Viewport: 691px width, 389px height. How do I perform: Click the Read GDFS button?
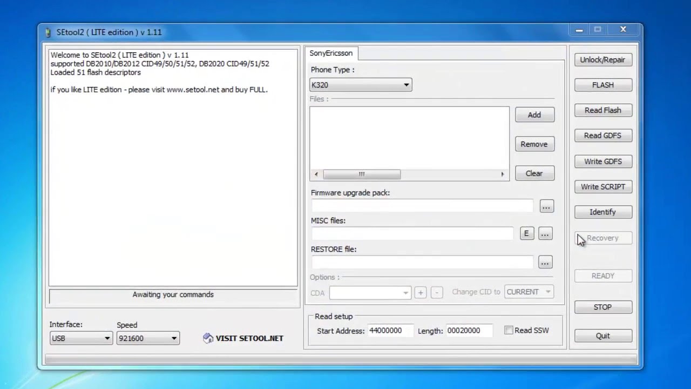602,136
